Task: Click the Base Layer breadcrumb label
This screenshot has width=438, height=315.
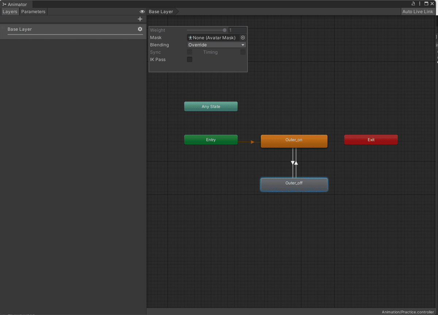Action: pyautogui.click(x=161, y=11)
